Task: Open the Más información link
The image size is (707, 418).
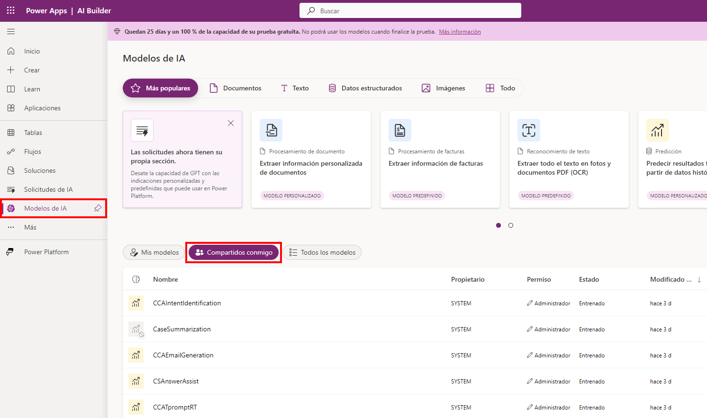Action: coord(460,32)
